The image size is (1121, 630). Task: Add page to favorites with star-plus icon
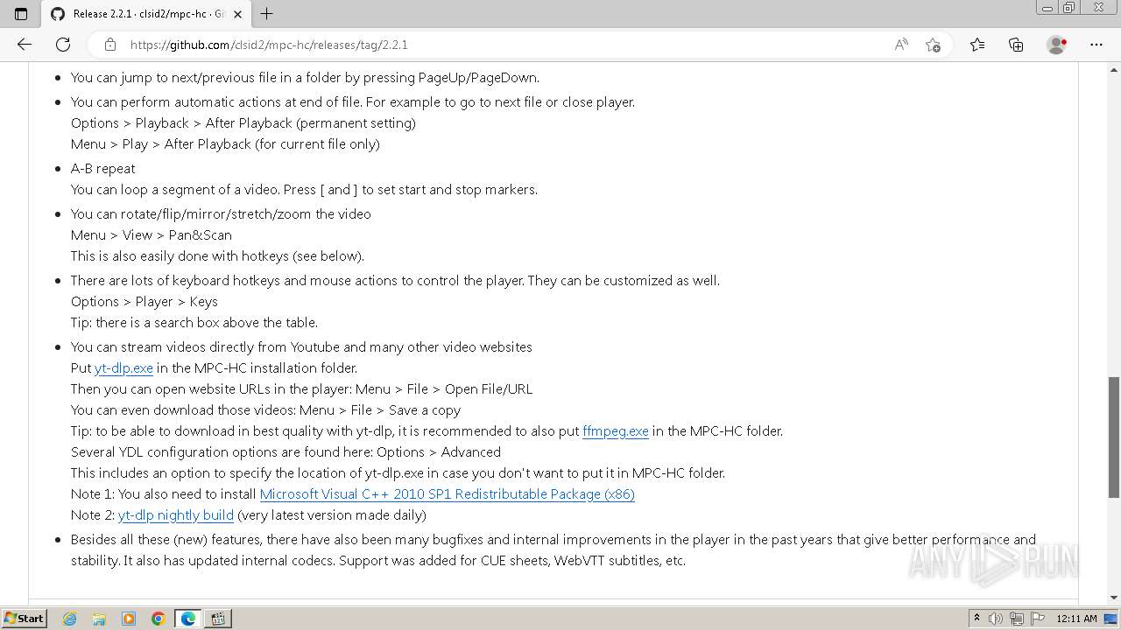(933, 45)
